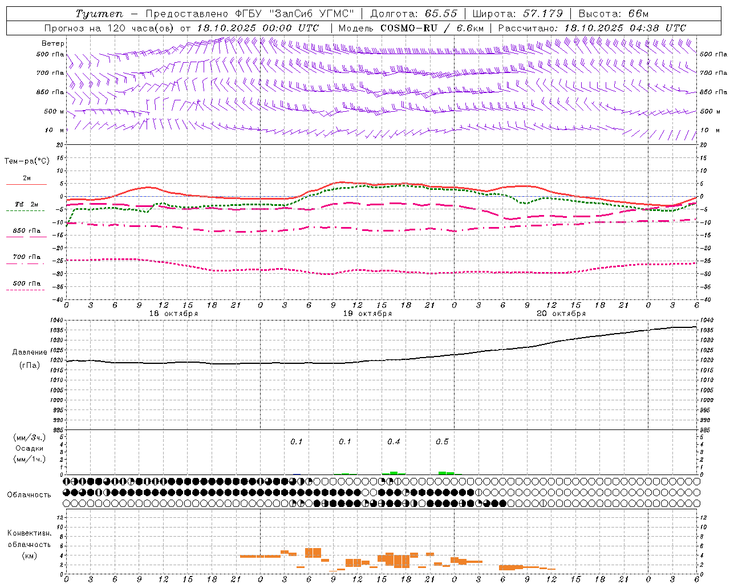Click the solid line sample under '2м' legend
The height and width of the screenshot is (584, 730).
(27, 185)
